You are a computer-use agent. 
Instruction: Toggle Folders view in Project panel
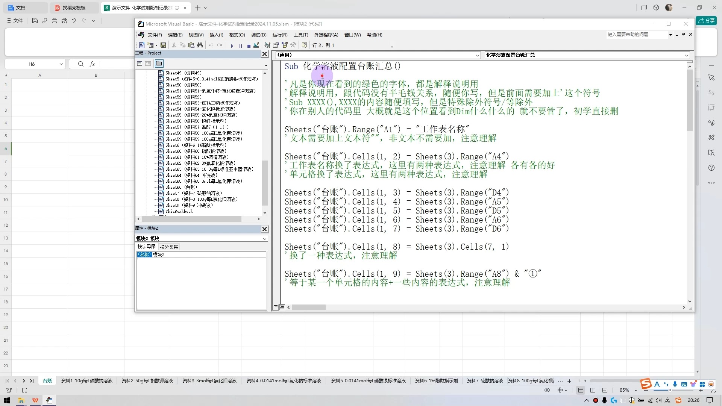pyautogui.click(x=159, y=64)
